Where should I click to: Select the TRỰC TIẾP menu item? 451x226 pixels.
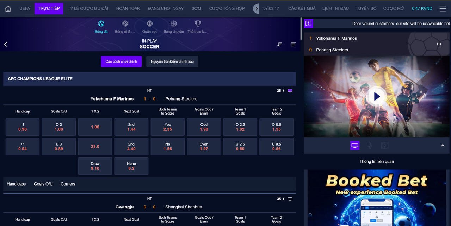(49, 8)
